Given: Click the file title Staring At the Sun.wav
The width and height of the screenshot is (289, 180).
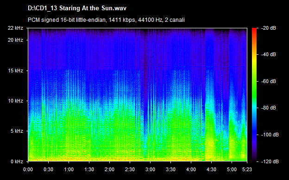Looking at the screenshot, I should [x=77, y=8].
